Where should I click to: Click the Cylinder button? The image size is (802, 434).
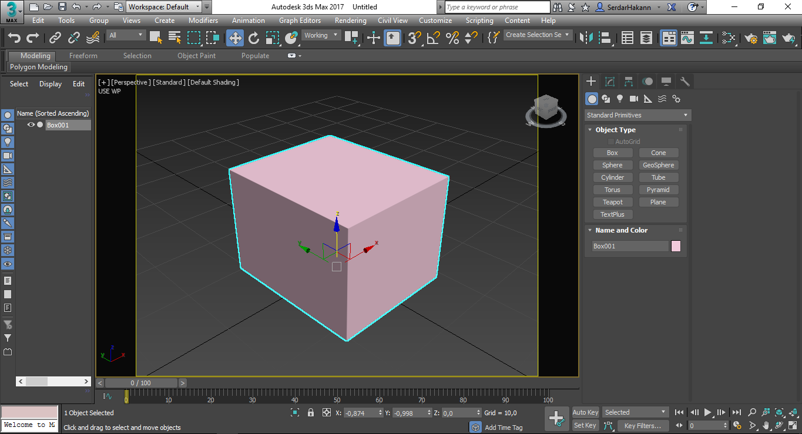coord(612,177)
